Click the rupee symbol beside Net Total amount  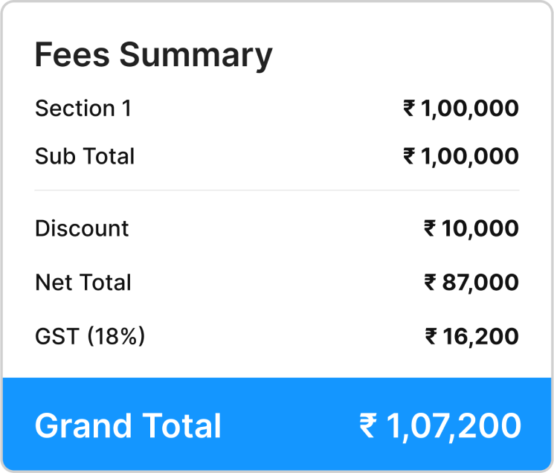(431, 283)
